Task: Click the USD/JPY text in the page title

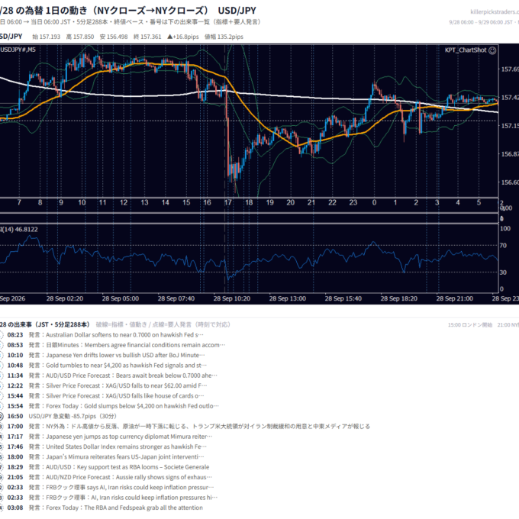Action: click(237, 11)
